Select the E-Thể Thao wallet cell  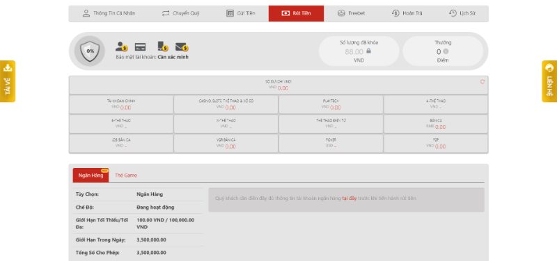click(x=121, y=124)
